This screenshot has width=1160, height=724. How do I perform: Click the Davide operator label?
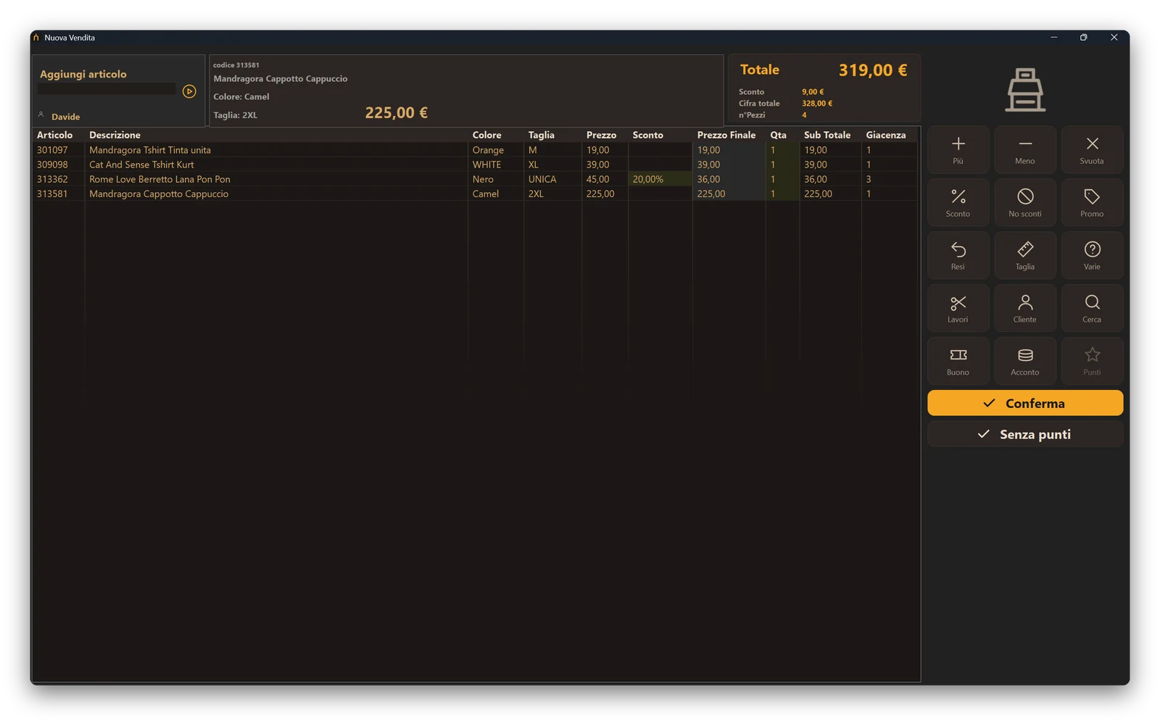tap(65, 117)
